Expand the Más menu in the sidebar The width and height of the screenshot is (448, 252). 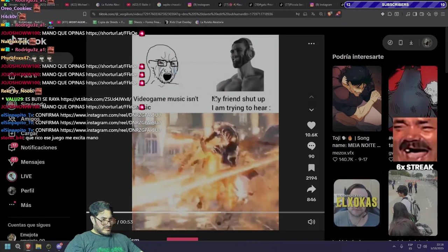pos(20,205)
